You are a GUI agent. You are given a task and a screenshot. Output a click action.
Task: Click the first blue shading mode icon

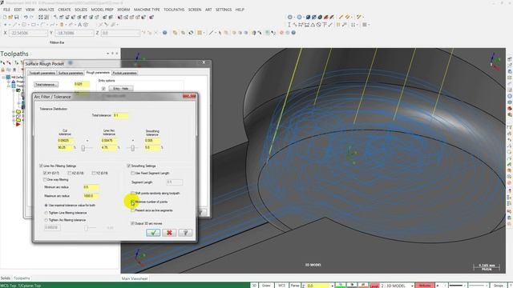point(308,18)
